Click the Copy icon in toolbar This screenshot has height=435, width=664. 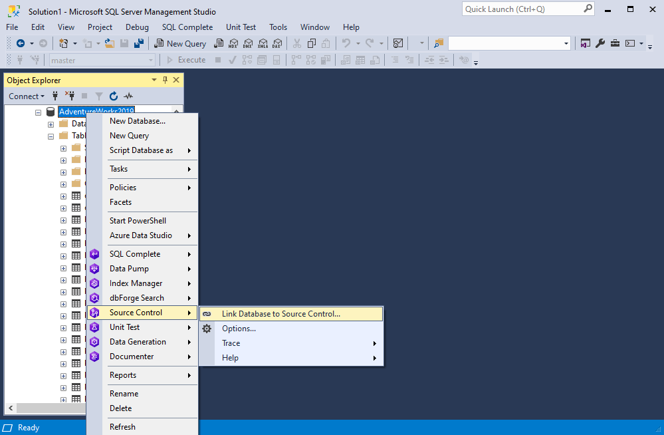312,43
